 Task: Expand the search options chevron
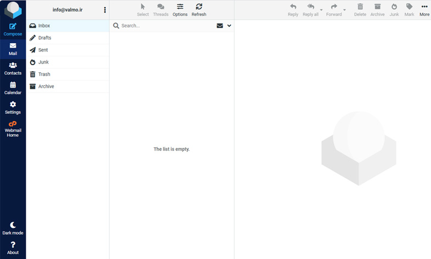coord(229,26)
